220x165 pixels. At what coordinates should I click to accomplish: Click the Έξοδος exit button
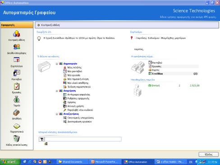pos(209,154)
